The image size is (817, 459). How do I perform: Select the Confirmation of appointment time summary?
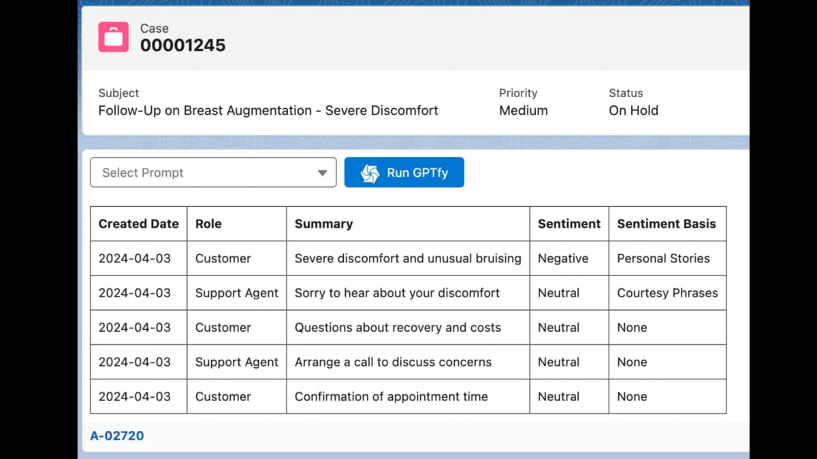pos(391,396)
